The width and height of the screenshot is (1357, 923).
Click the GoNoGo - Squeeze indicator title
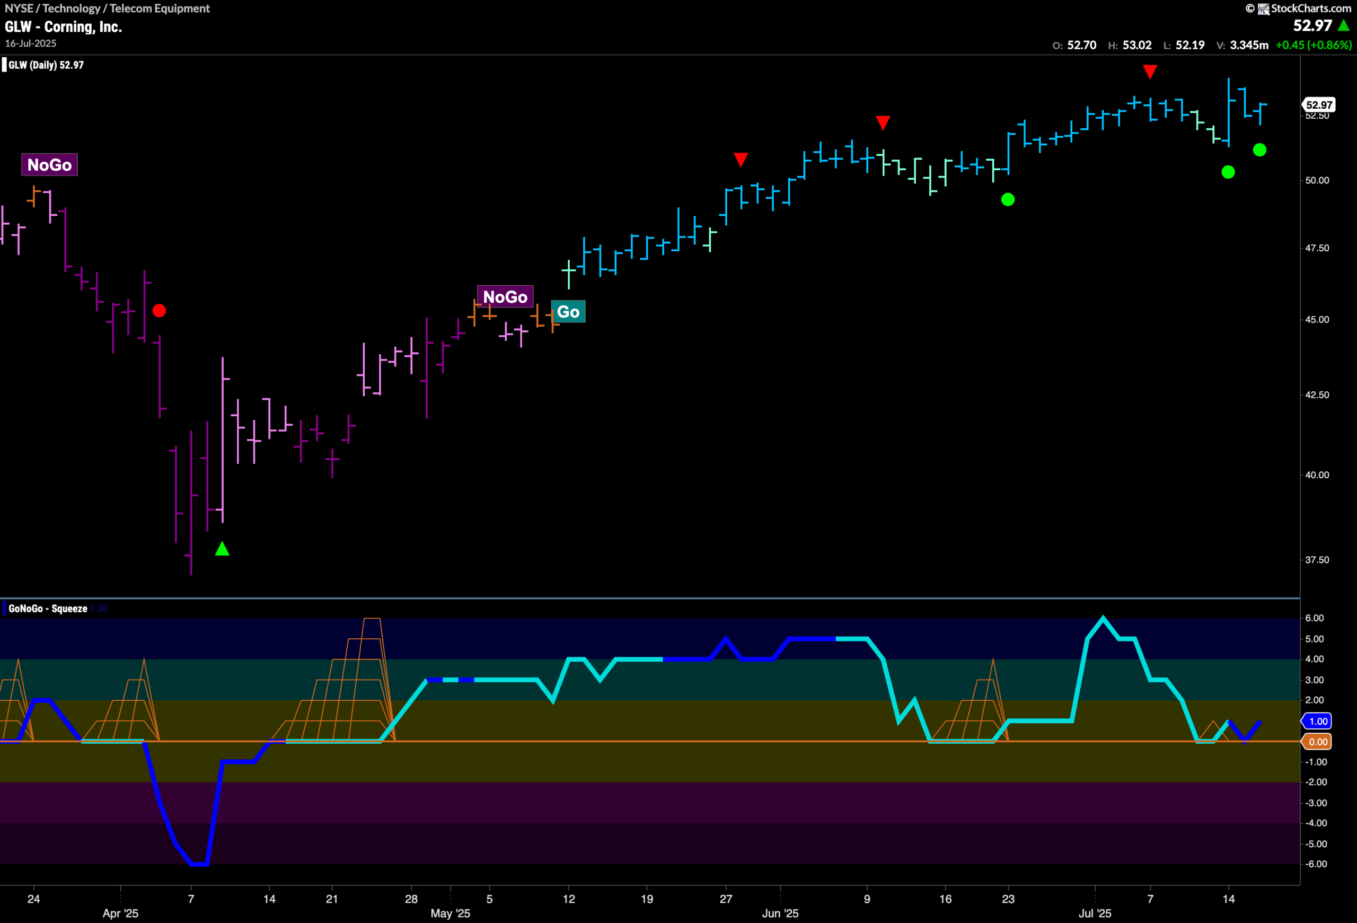click(48, 608)
